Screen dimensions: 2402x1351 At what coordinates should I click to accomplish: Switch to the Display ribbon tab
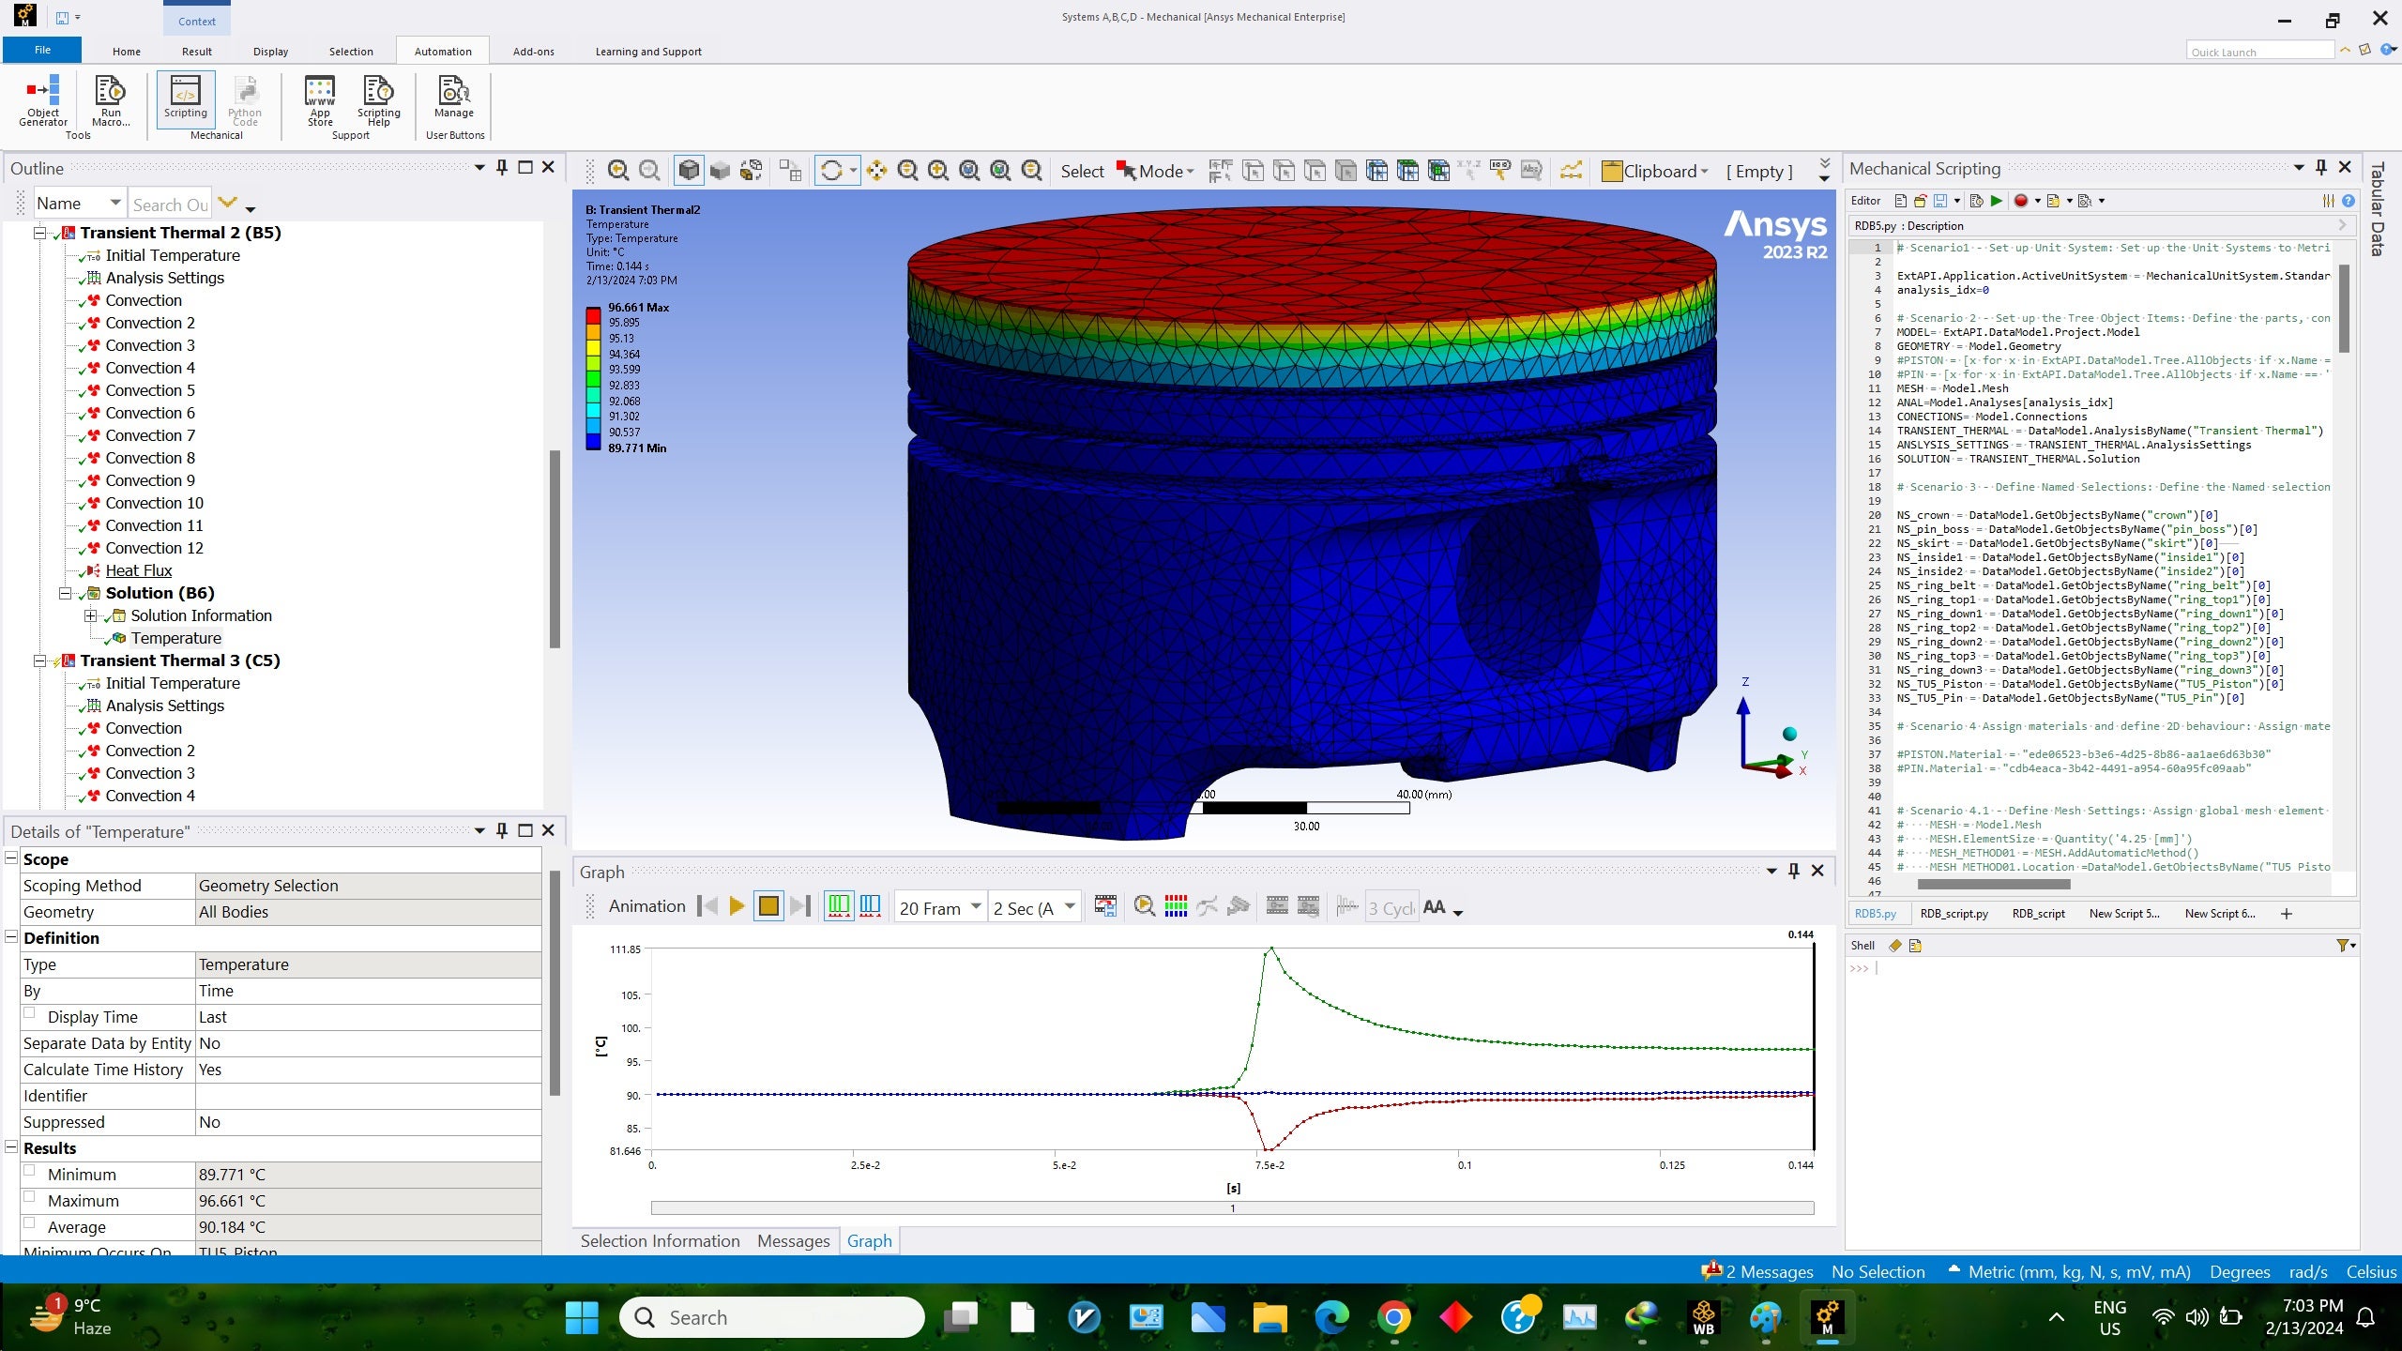(x=270, y=52)
